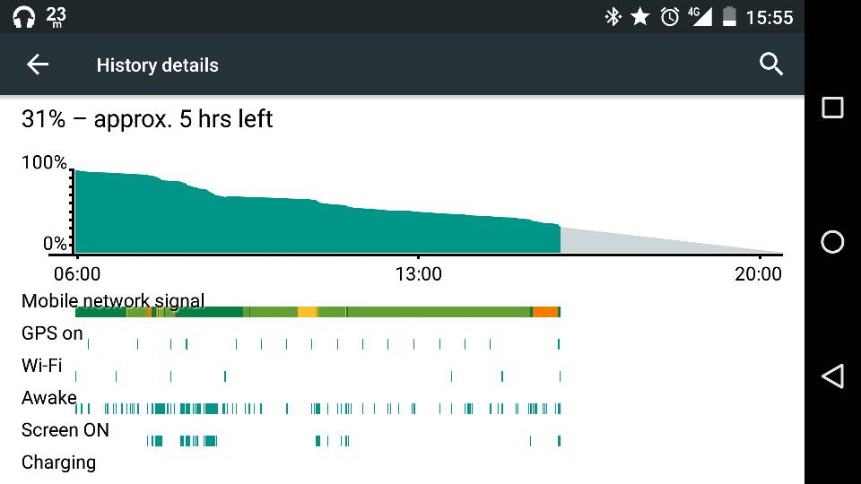Tap the star priority-mode icon

pos(639,17)
